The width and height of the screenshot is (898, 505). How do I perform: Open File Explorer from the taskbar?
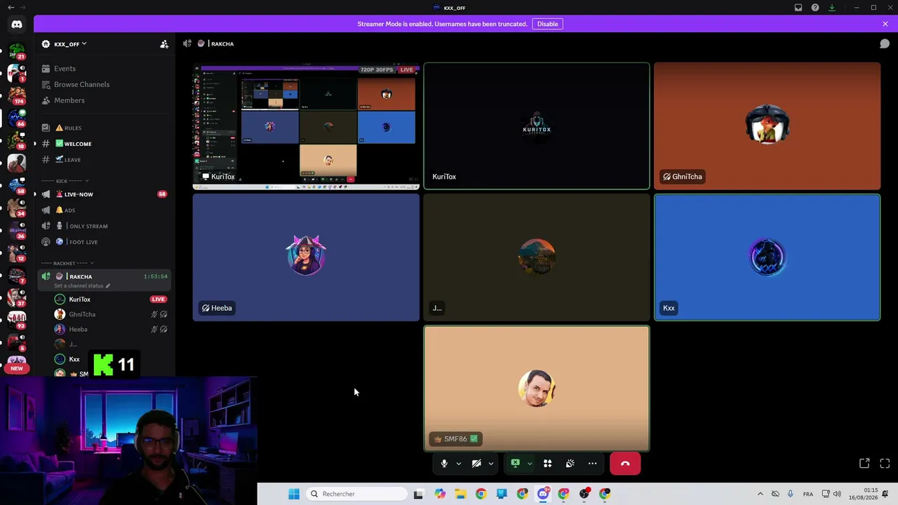point(460,494)
